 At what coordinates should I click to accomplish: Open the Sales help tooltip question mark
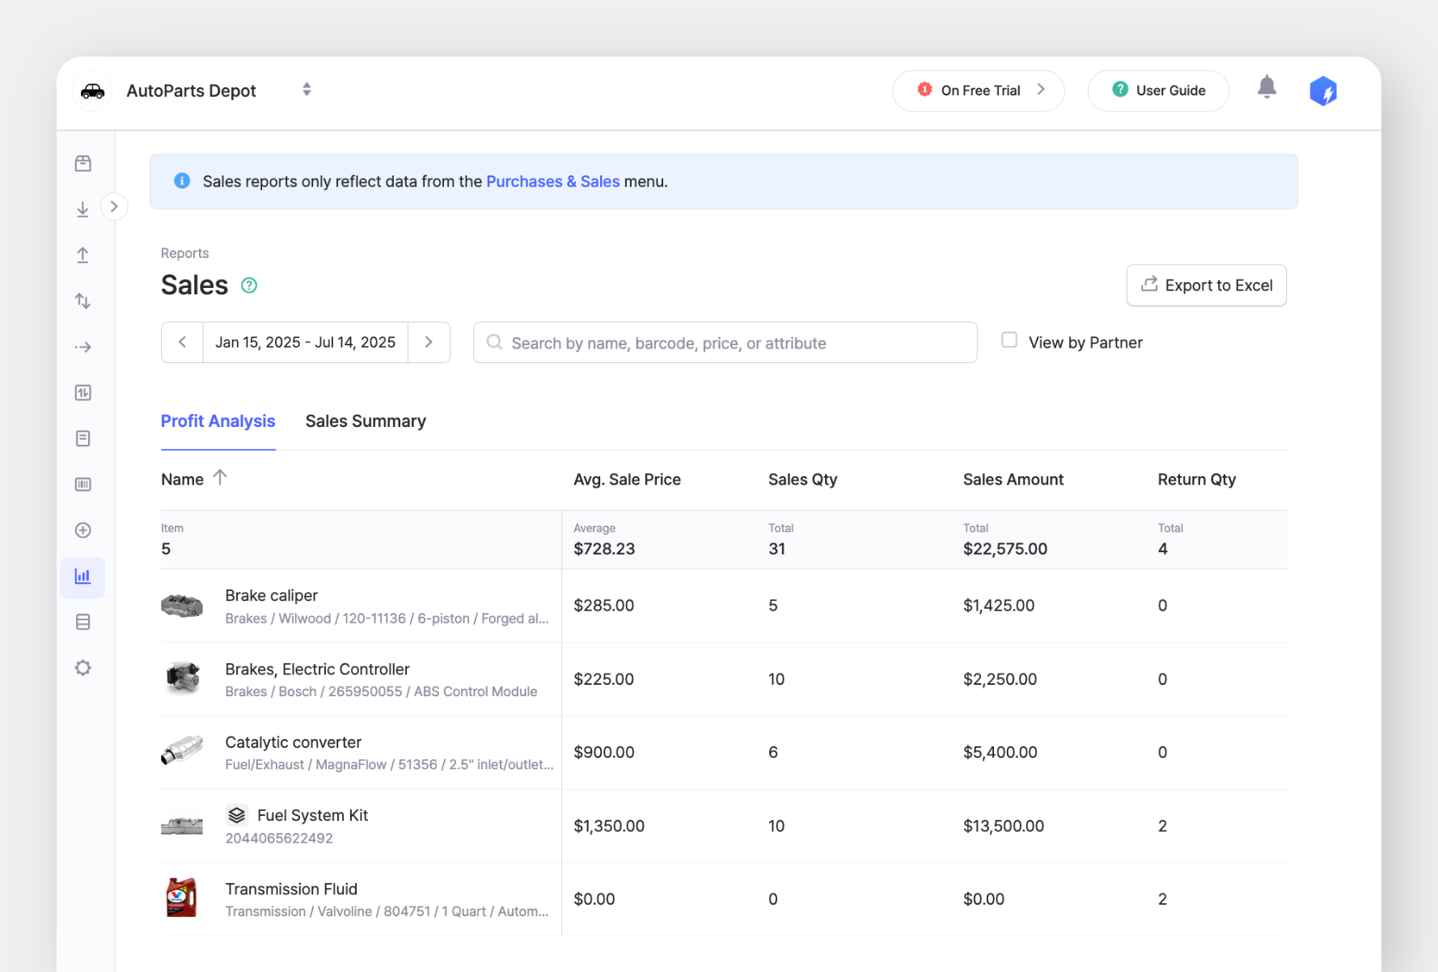coord(248,285)
